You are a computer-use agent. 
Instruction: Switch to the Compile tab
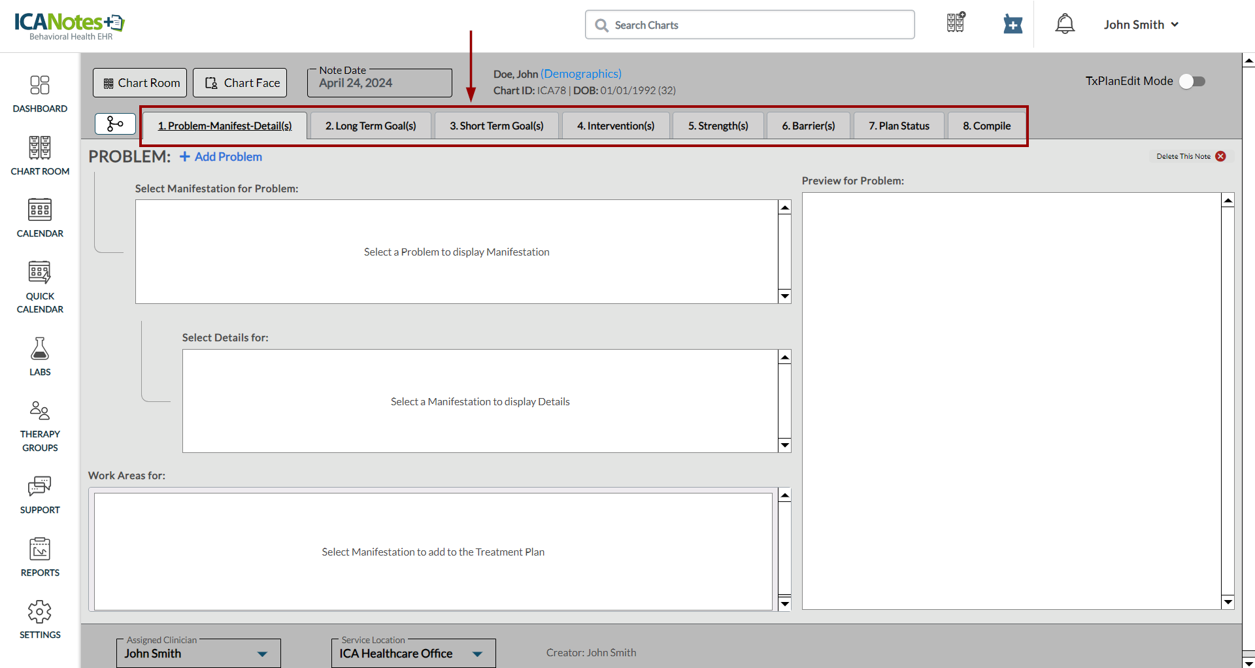point(986,125)
